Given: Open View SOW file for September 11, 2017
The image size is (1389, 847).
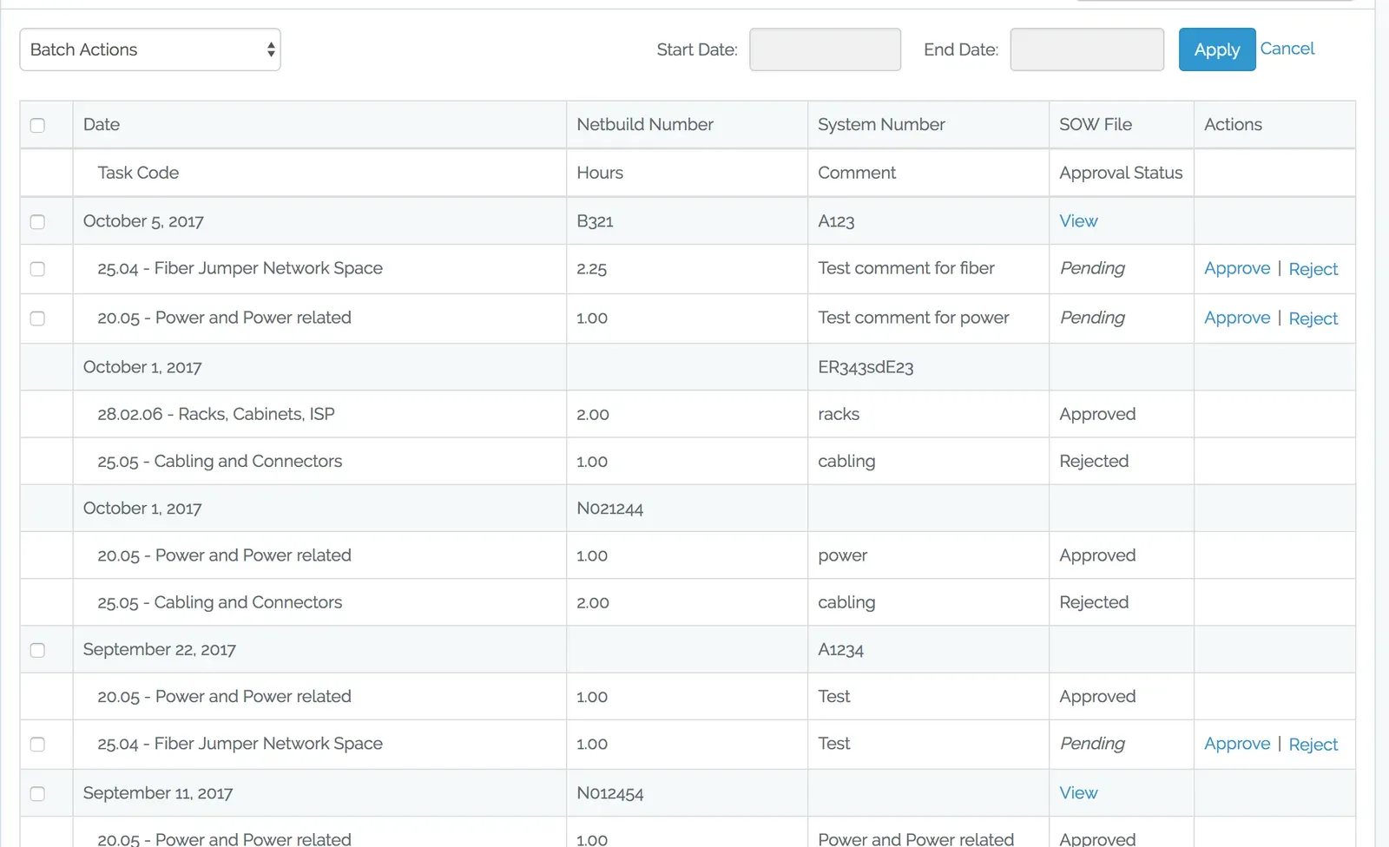Looking at the screenshot, I should coord(1078,793).
